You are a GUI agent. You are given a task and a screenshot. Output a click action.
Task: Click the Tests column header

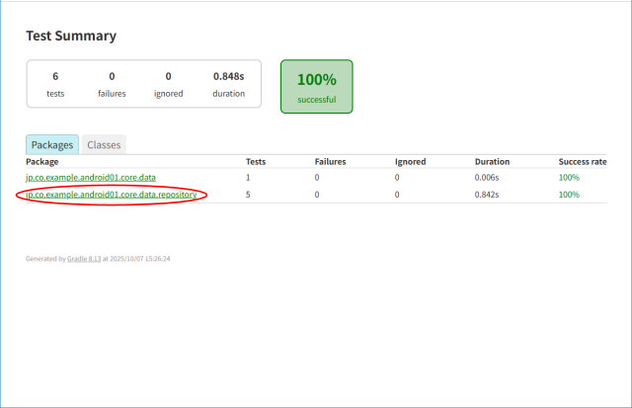[x=257, y=161]
